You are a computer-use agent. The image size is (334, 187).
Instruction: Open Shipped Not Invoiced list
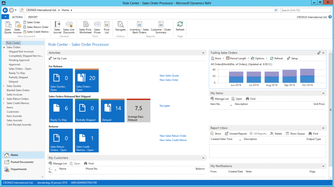pos(21,52)
